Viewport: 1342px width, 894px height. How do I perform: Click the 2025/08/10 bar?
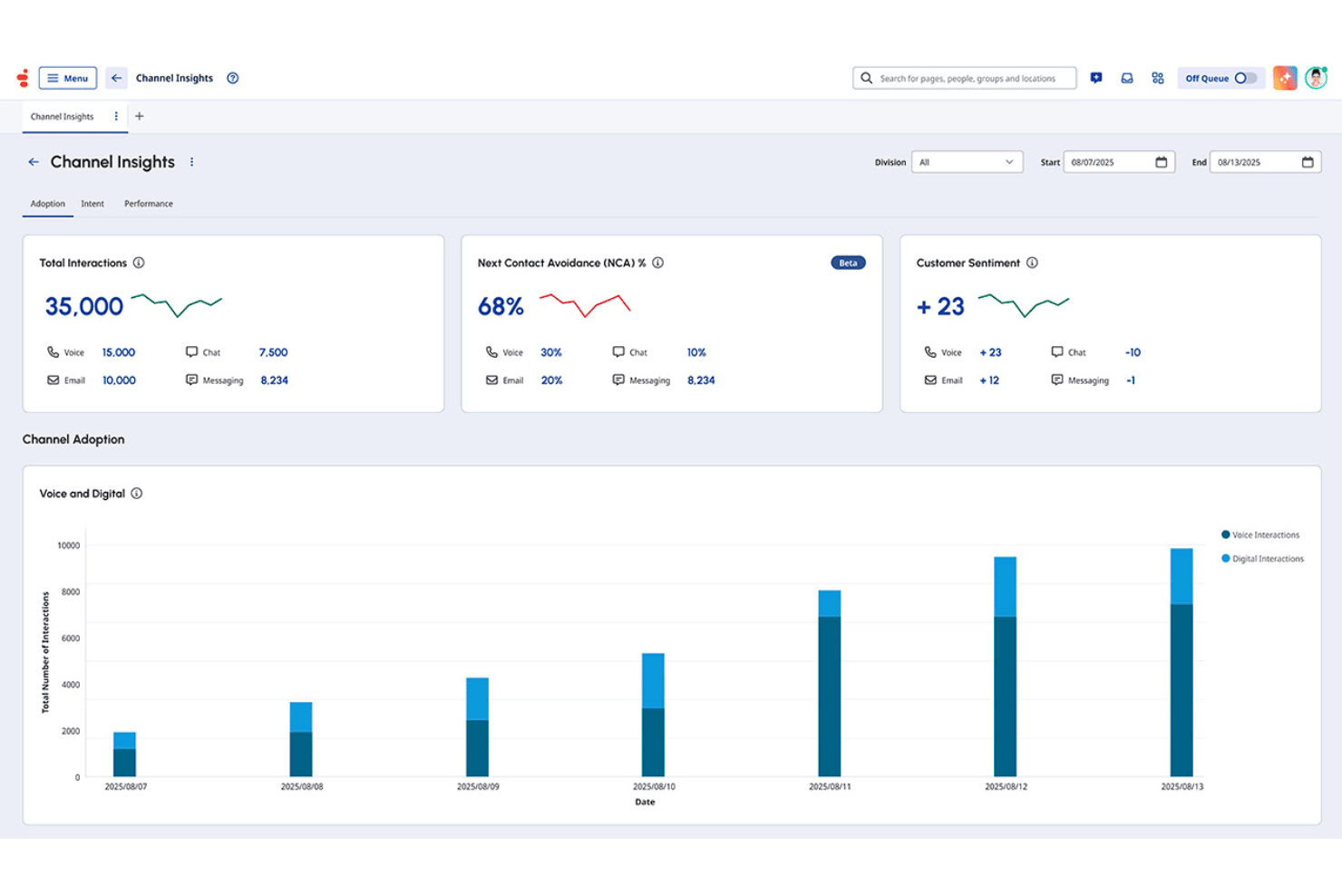click(x=653, y=715)
